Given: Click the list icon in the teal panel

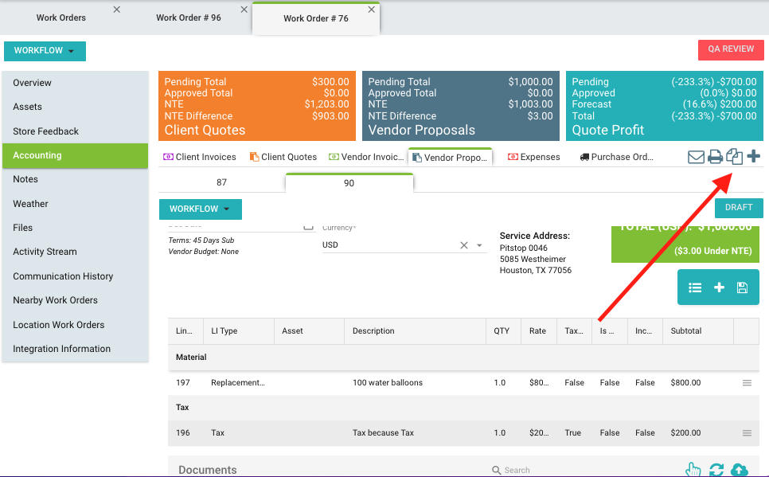Looking at the screenshot, I should tap(695, 287).
